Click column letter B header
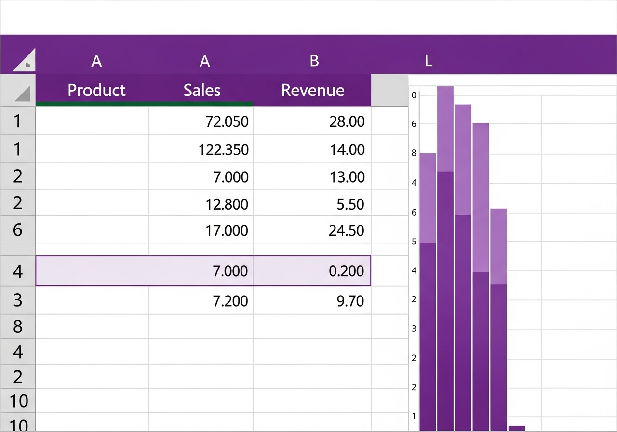Image resolution: width=617 pixels, height=432 pixels. tap(314, 61)
